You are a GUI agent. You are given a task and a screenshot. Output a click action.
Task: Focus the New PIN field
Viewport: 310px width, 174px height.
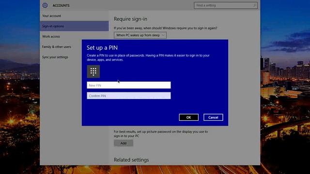tap(129, 85)
